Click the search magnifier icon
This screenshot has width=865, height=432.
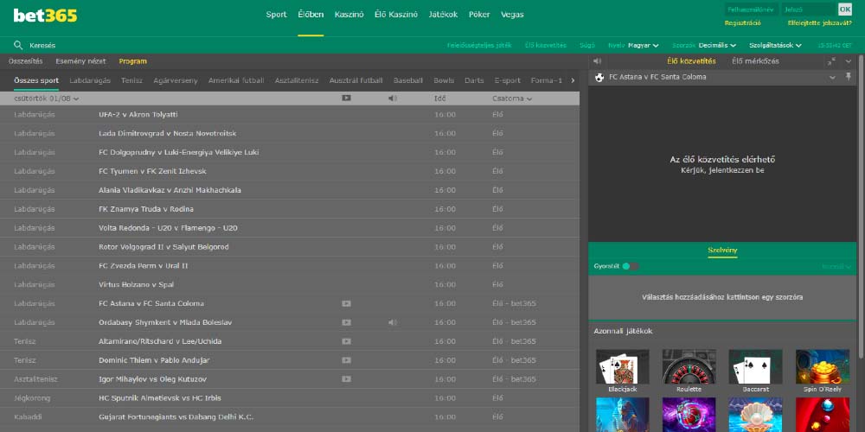(18, 45)
